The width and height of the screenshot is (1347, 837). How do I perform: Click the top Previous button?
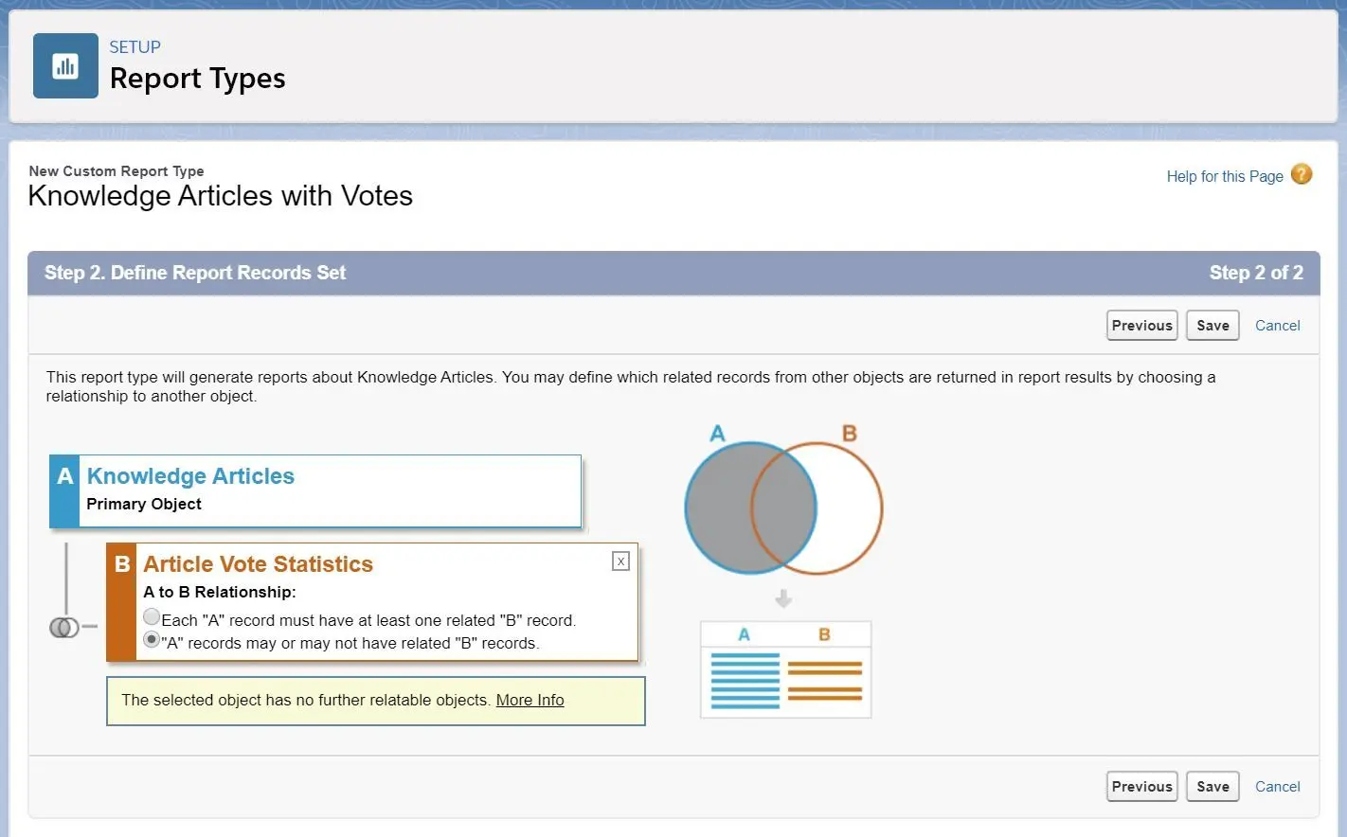click(1142, 325)
